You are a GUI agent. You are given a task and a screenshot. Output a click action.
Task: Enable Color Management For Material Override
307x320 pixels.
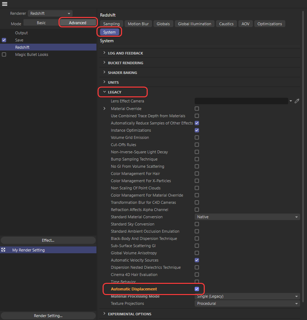(x=197, y=195)
